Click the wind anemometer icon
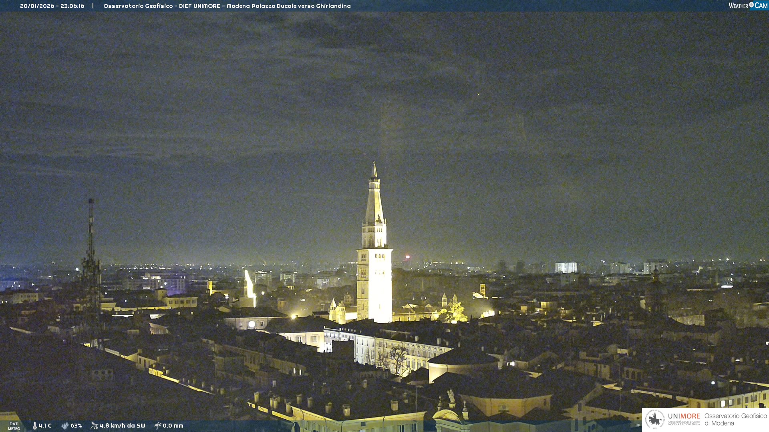Image resolution: width=769 pixels, height=432 pixels. click(x=94, y=426)
